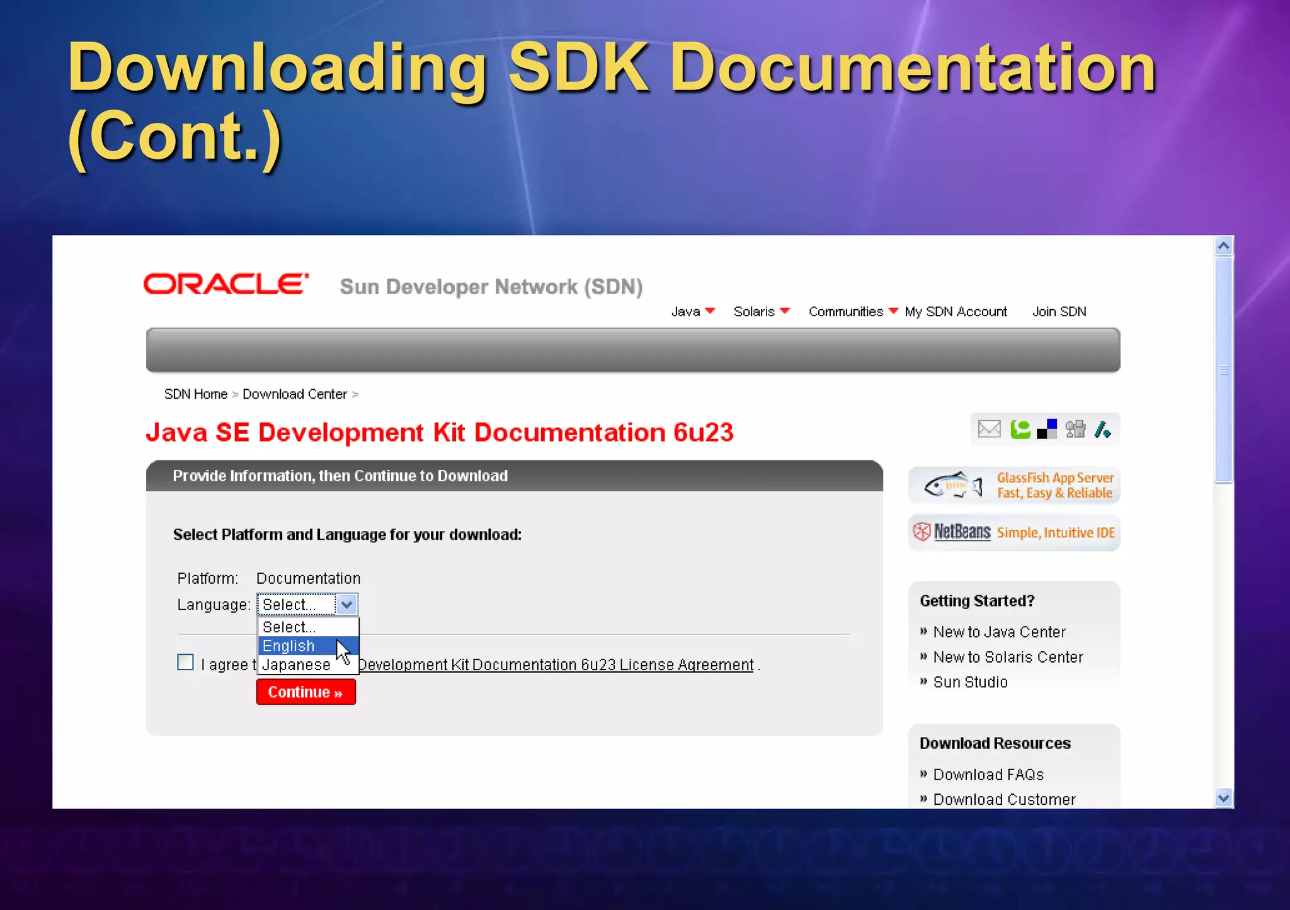
Task: Check the license agreement checkbox
Action: (x=185, y=663)
